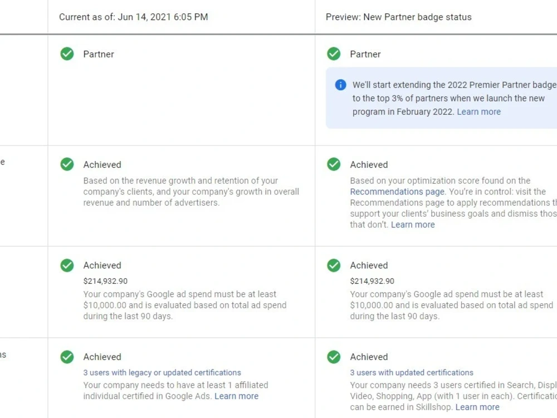Open "3 users with updated certifications" link
The image size is (557, 418).
[x=412, y=372]
